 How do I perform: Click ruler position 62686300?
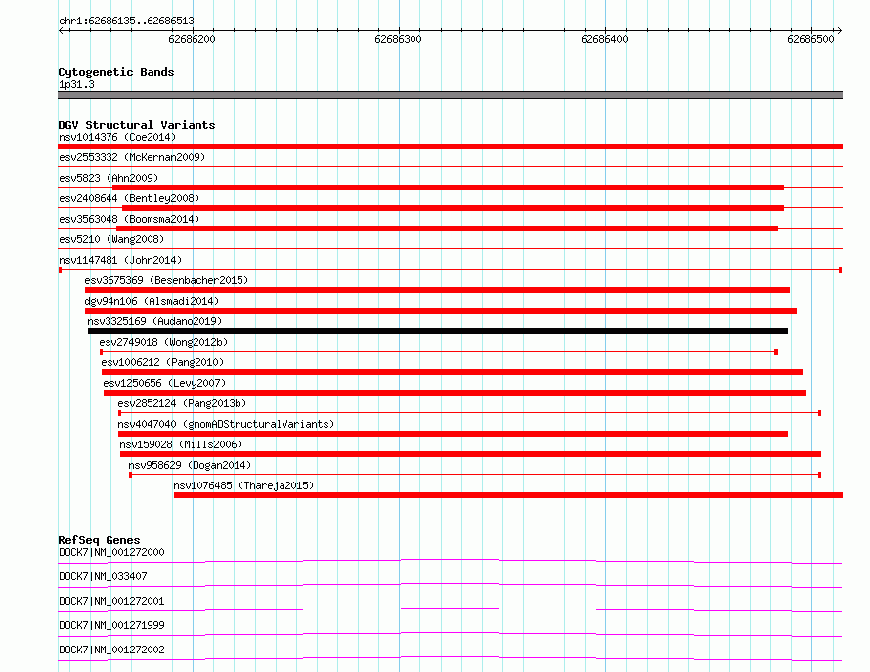click(x=399, y=39)
